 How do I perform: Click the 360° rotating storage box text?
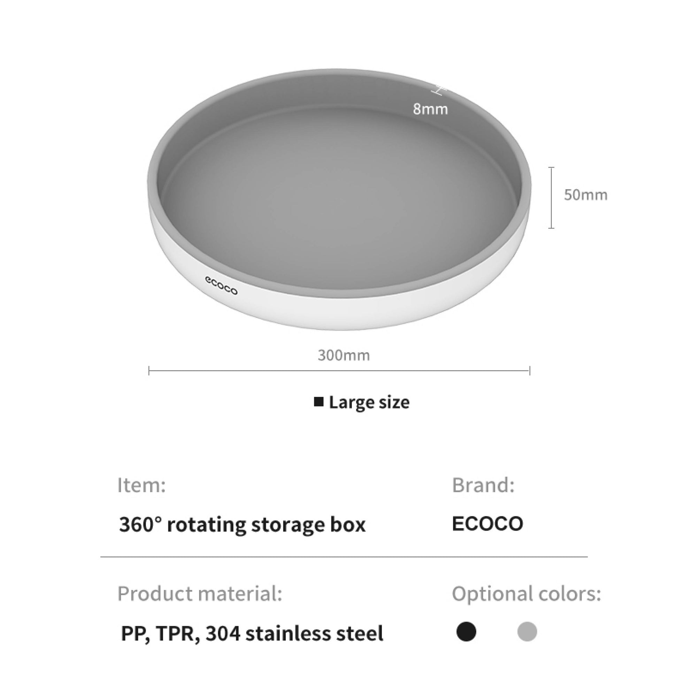(242, 524)
